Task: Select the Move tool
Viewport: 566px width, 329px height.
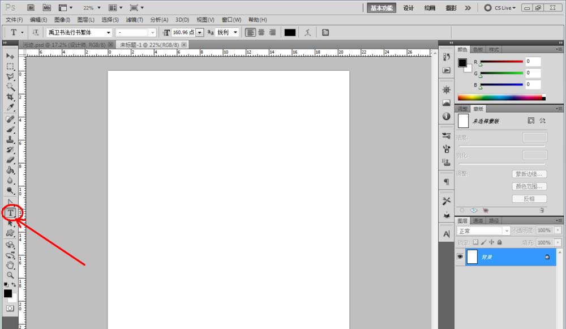Action: [x=10, y=56]
